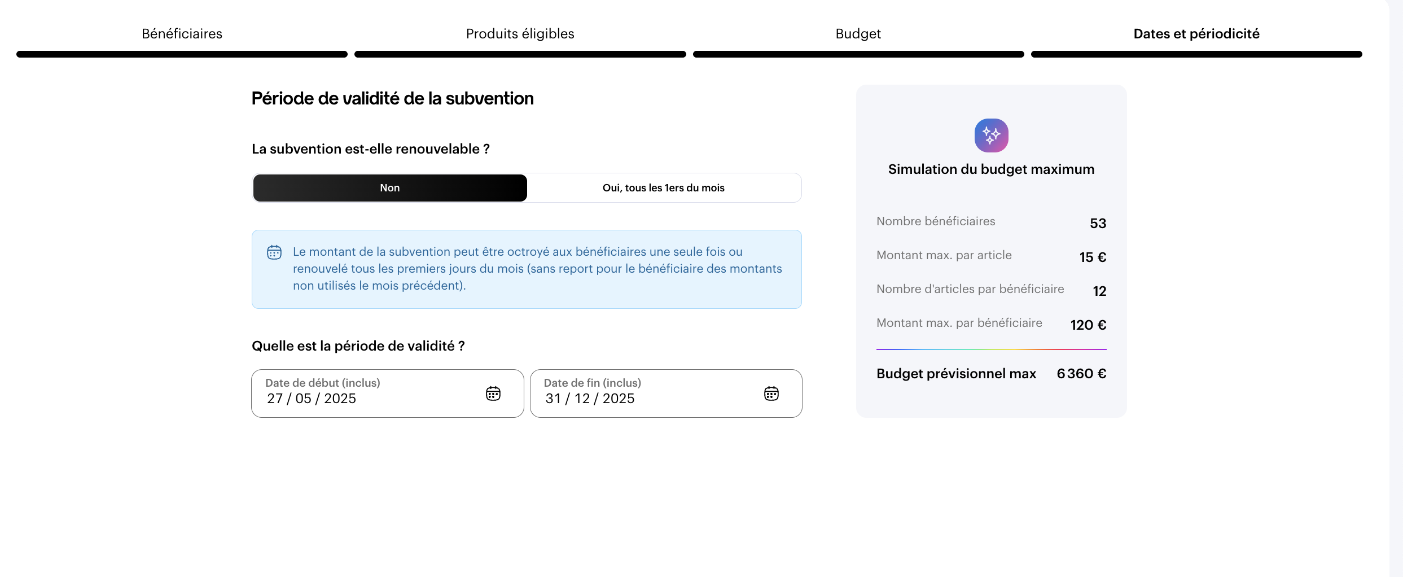Click 'Budget prévisionnel max' label
This screenshot has height=577, width=1403.
coord(957,374)
